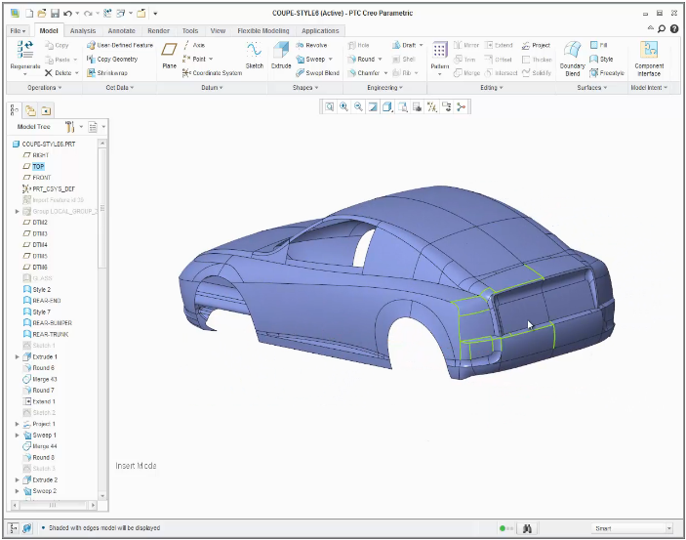Switch to the Analysis ribbon tab
Viewport: 686px width, 540px height.
[83, 30]
